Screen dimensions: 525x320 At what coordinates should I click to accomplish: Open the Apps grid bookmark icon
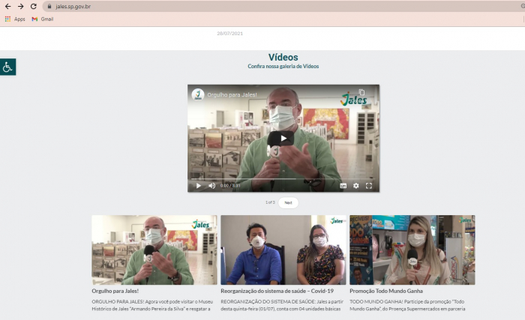pyautogui.click(x=7, y=19)
